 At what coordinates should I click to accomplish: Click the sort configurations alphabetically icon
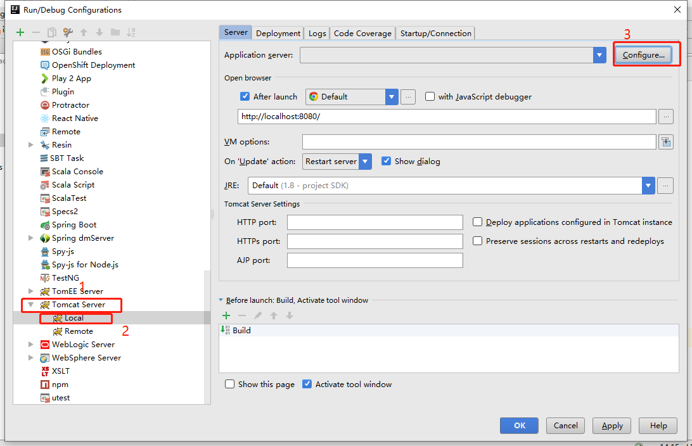click(131, 32)
